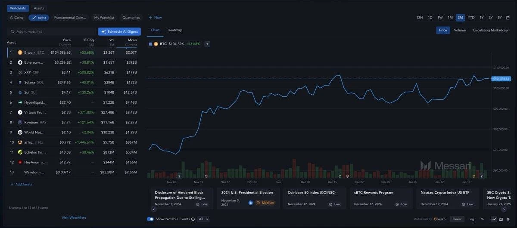
Task: Click the camera screenshot icon below chart
Action: click(x=501, y=219)
